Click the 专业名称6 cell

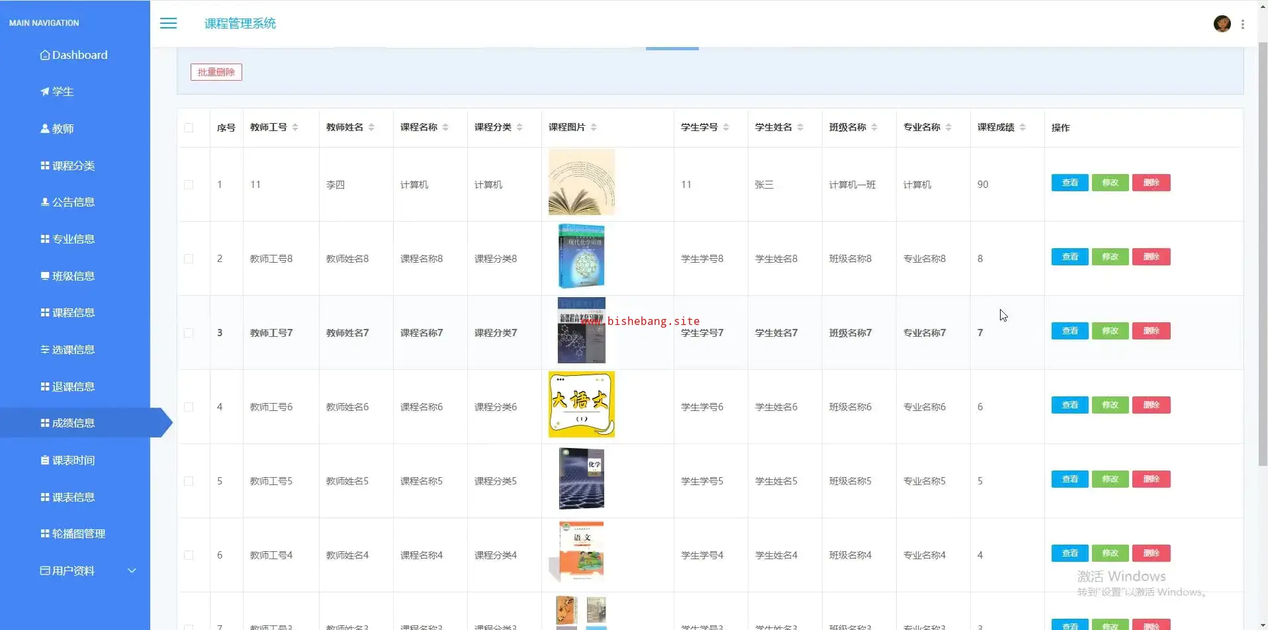pyautogui.click(x=925, y=407)
